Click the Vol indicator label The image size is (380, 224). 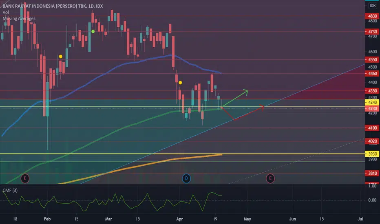coord(6,12)
